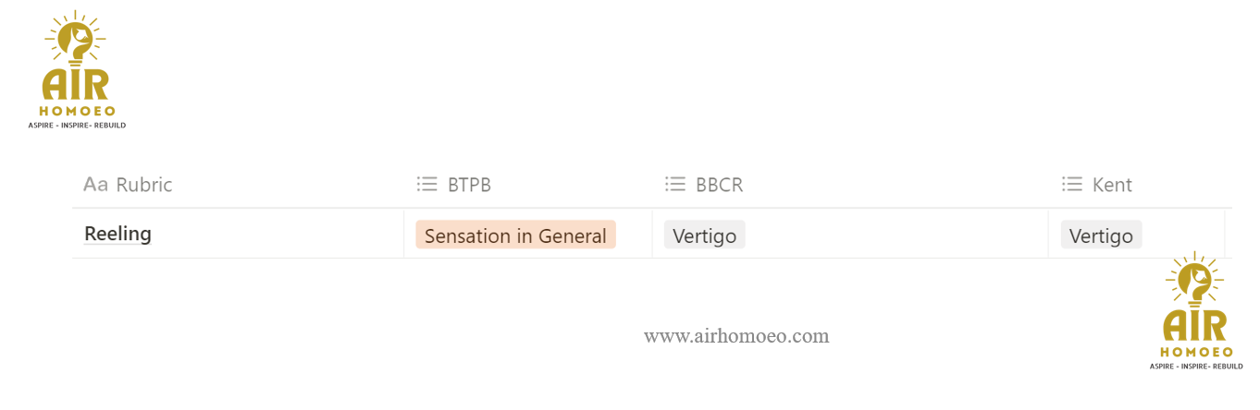Open the BTPB column header options

coord(469,185)
